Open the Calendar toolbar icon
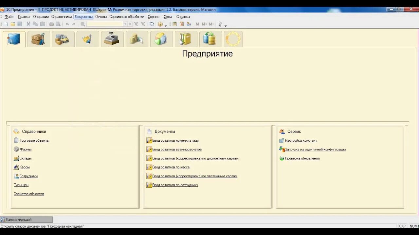Image resolution: width=419 pixels, height=235 pixels. click(182, 24)
